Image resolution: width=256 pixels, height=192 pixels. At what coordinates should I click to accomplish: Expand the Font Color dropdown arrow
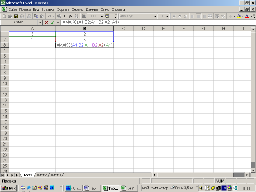[x=251, y=16]
